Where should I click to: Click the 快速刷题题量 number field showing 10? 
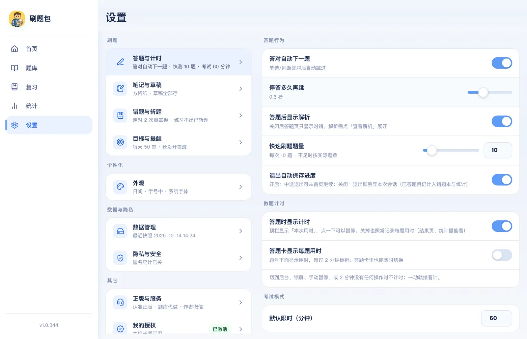(x=498, y=150)
